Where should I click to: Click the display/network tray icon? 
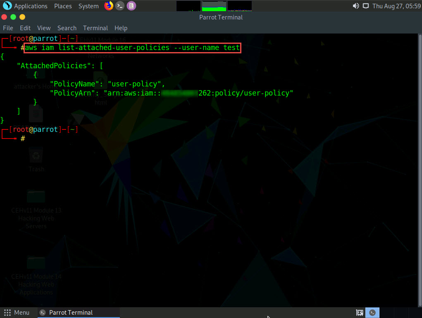[x=365, y=6]
